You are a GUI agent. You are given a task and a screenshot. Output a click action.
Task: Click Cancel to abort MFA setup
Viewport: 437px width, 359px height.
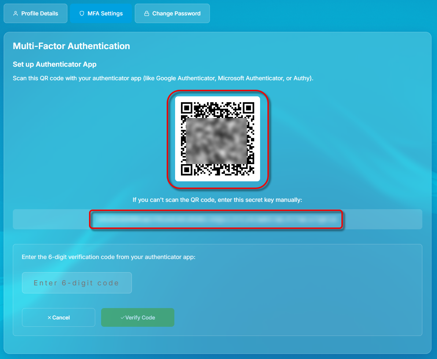point(58,317)
